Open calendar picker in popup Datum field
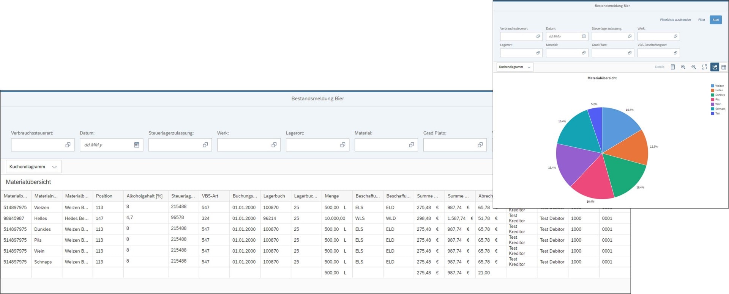The image size is (729, 294). click(584, 36)
